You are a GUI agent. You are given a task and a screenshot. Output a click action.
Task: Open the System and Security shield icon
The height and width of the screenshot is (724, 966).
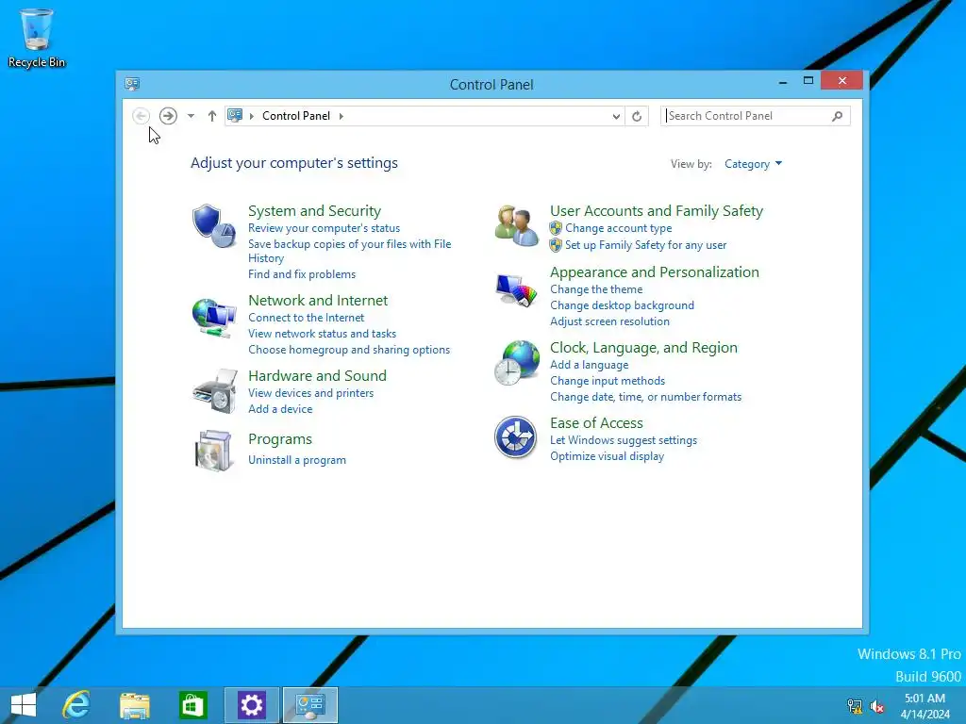[214, 226]
